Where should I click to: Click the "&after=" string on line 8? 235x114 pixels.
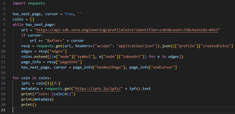click(x=55, y=41)
